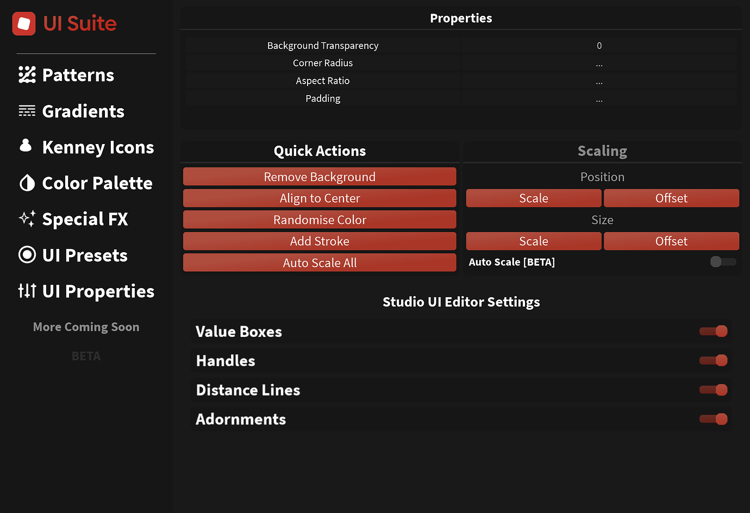750x513 pixels.
Task: Select the Gradients tool icon
Action: (x=26, y=111)
